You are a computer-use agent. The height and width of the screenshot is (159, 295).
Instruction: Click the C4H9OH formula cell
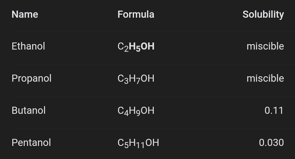coord(136,111)
